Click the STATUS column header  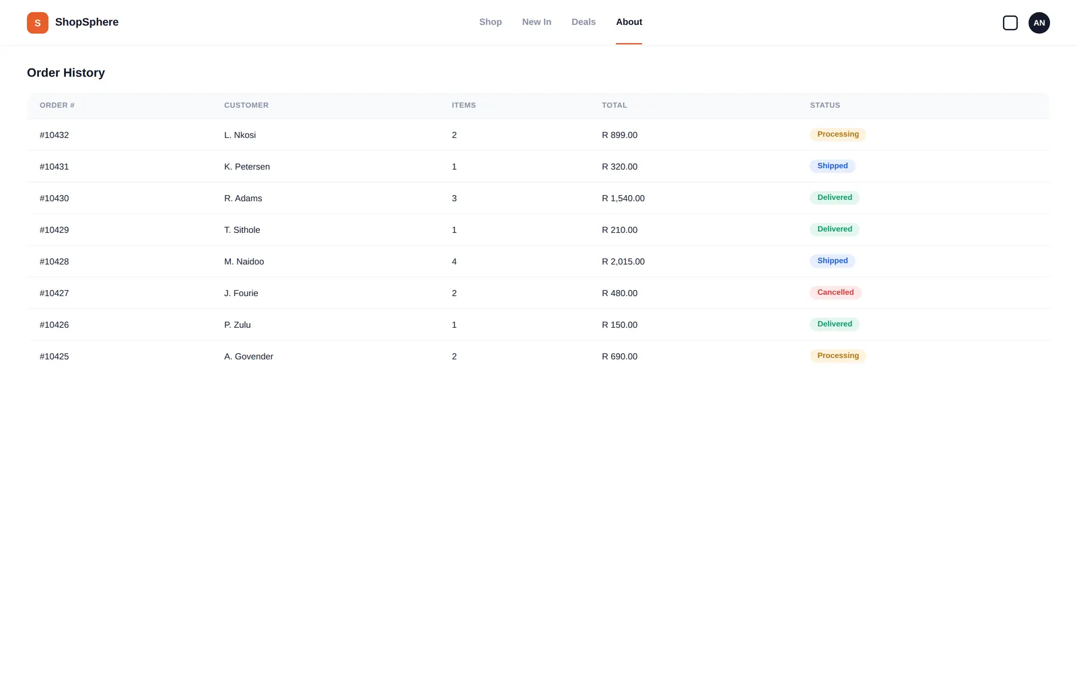click(x=825, y=106)
